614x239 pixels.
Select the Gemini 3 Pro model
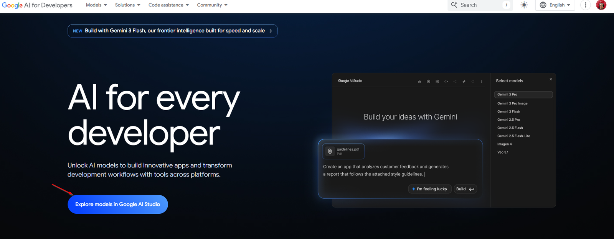523,94
